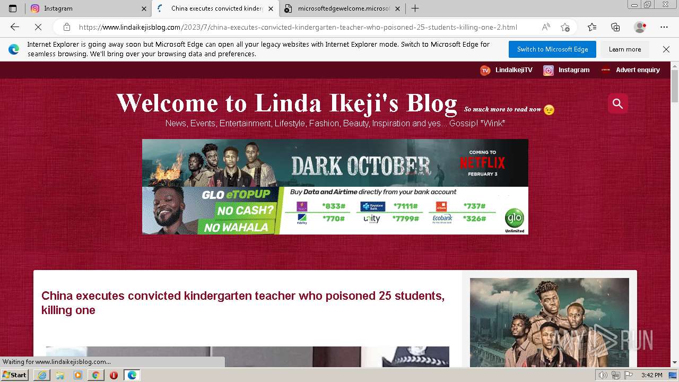Image resolution: width=679 pixels, height=382 pixels.
Task: Open Advert enquiry link
Action: pyautogui.click(x=638, y=70)
